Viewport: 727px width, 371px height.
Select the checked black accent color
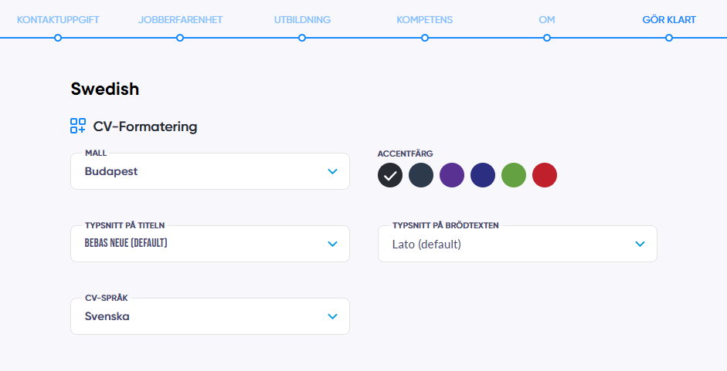pos(390,175)
